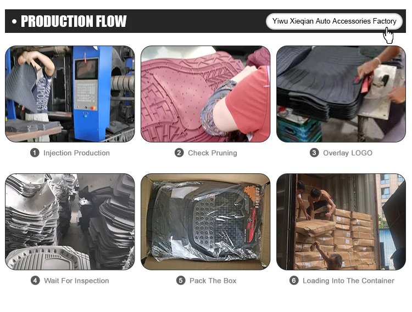Image resolution: width=412 pixels, height=312 pixels.
Task: Click the number 4 circle icon
Action: [35, 281]
